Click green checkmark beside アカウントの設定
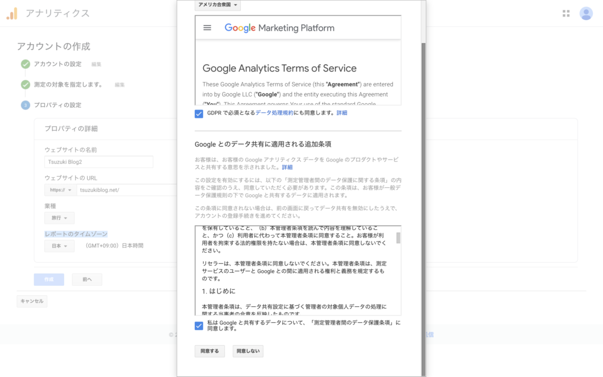Viewport: 603px width, 377px height. (25, 64)
